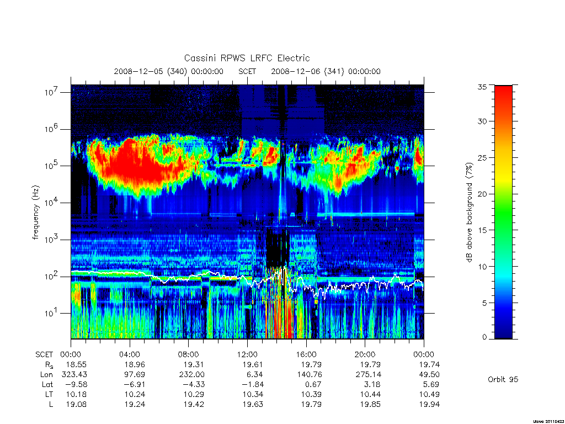Click the Orbit 95 label
The height and width of the screenshot is (424, 565).
click(503, 379)
